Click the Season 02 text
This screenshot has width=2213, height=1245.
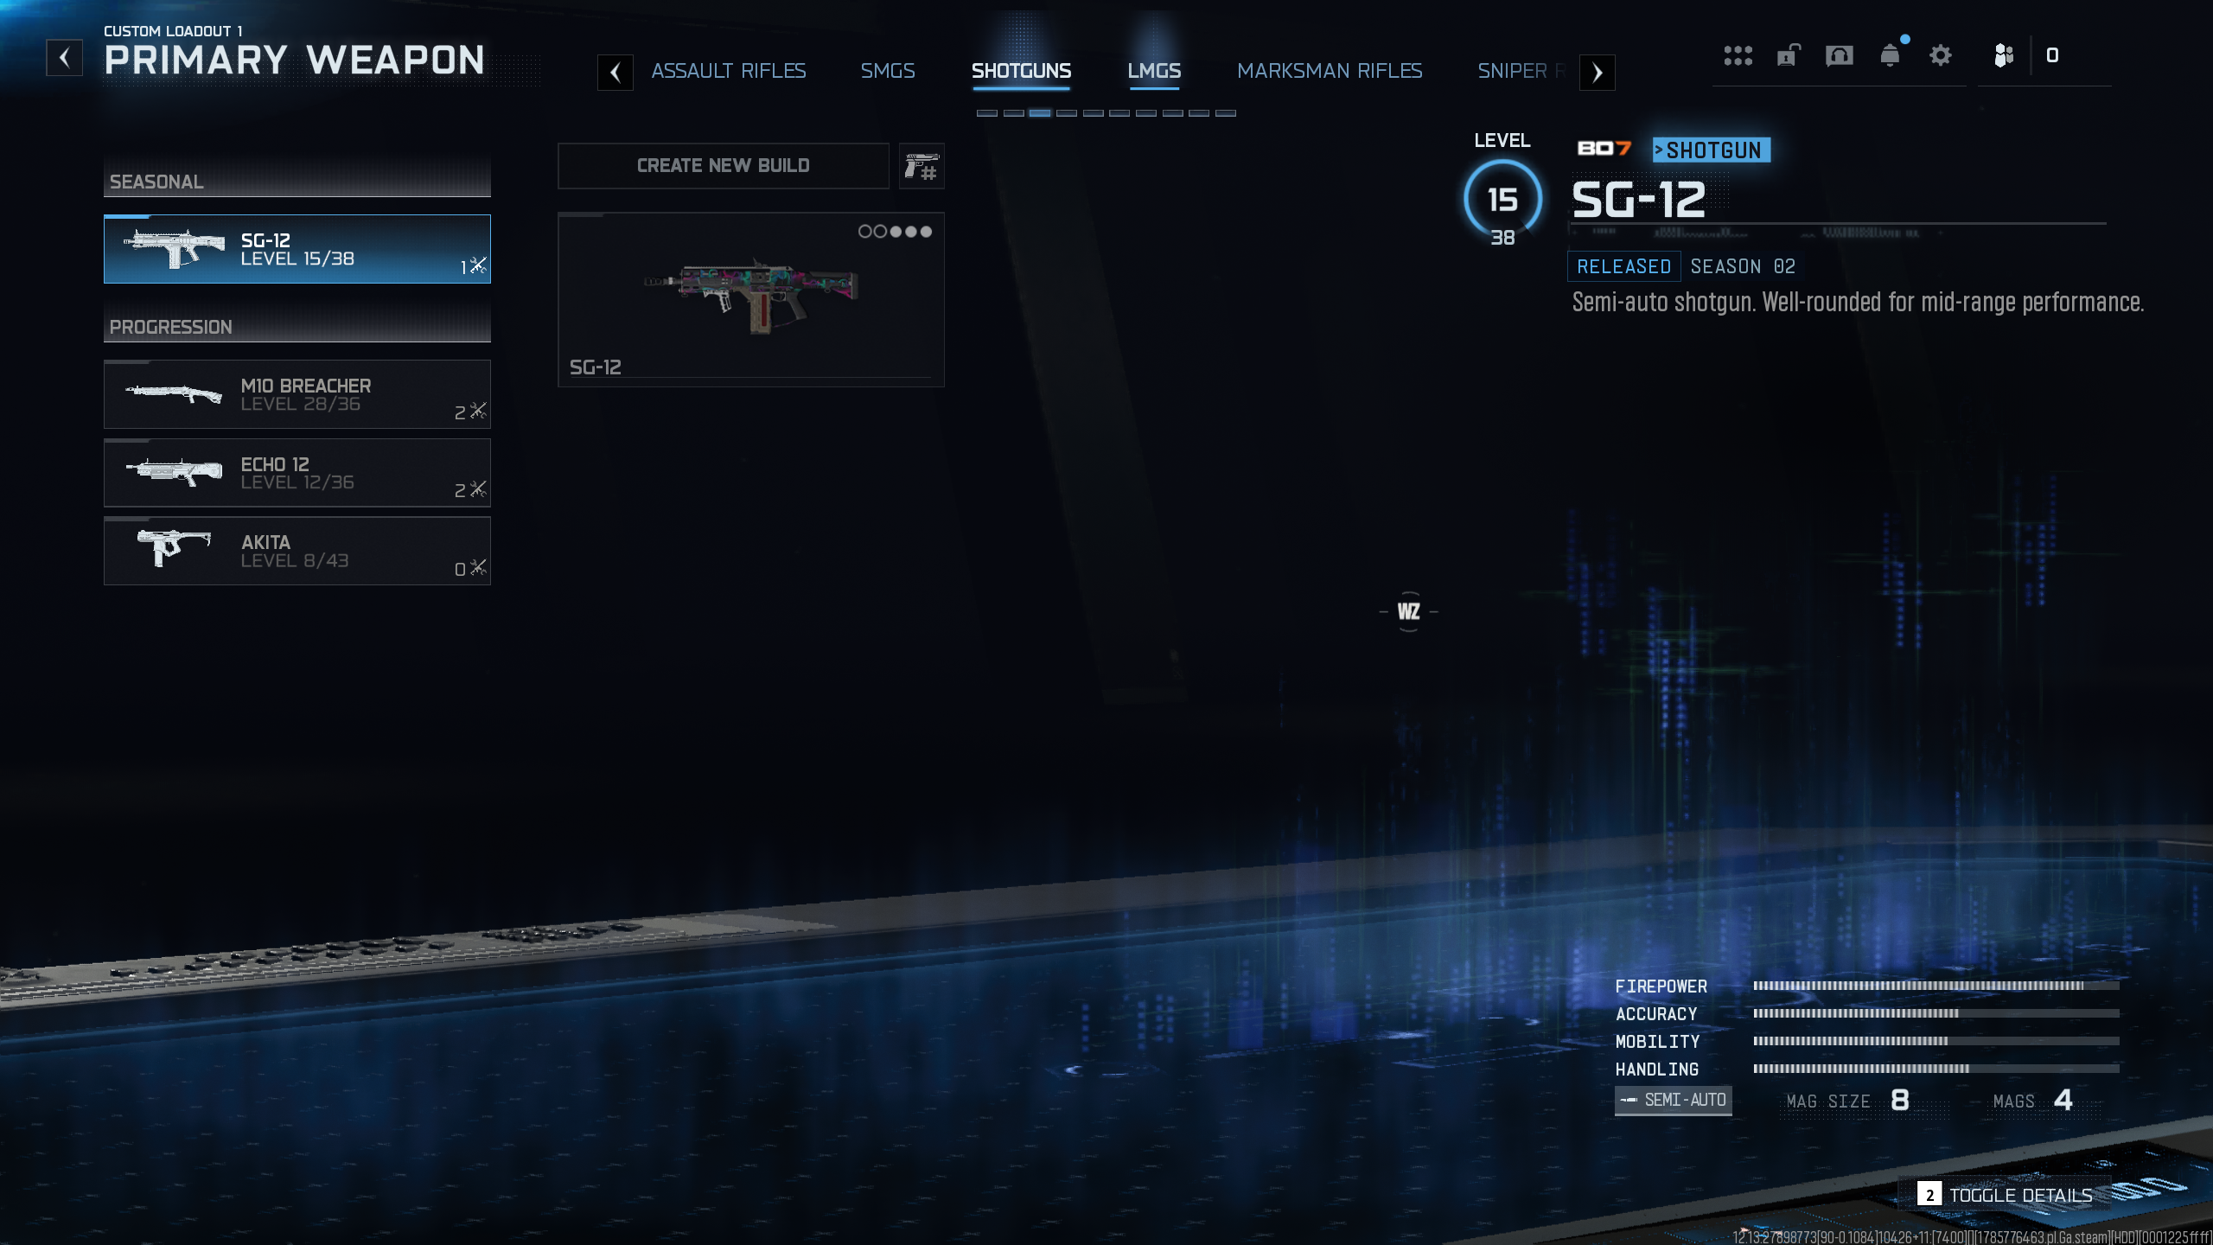[x=1743, y=266]
